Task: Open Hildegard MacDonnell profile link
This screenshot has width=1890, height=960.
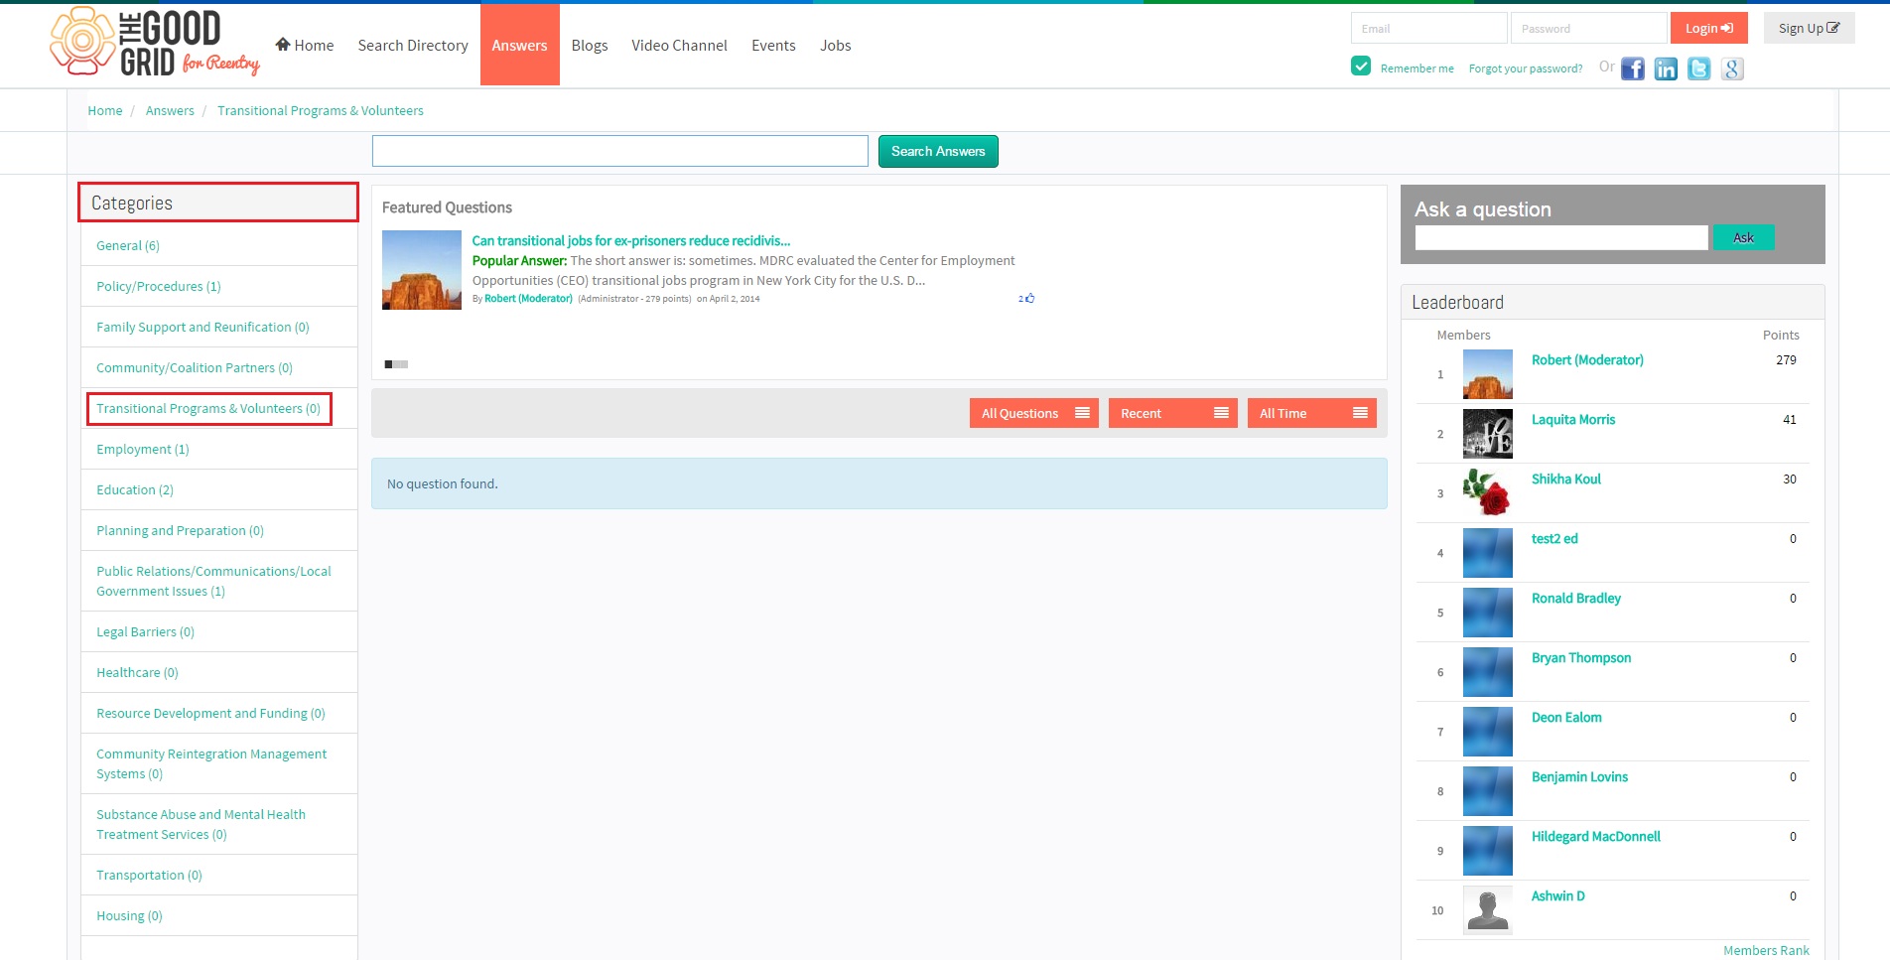Action: tap(1595, 836)
